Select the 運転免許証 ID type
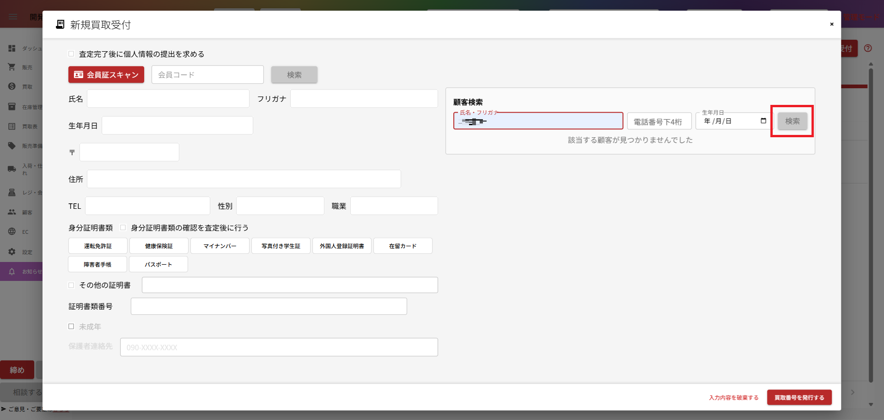The height and width of the screenshot is (420, 884). coord(98,246)
